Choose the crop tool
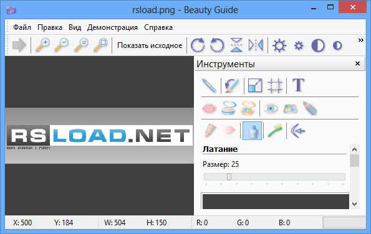 275,85
